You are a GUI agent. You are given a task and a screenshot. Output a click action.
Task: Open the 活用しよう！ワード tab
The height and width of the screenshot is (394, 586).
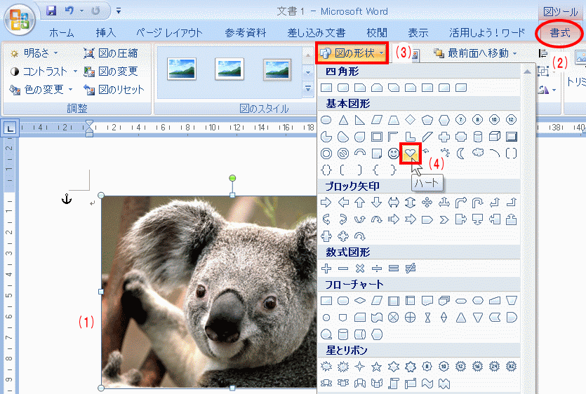click(487, 33)
